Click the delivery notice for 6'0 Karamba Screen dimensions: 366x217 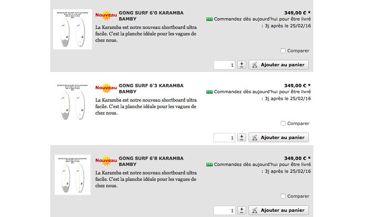click(x=262, y=23)
